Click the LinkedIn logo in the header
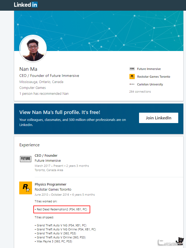Screen dimensions: 186x248 click(26, 5)
